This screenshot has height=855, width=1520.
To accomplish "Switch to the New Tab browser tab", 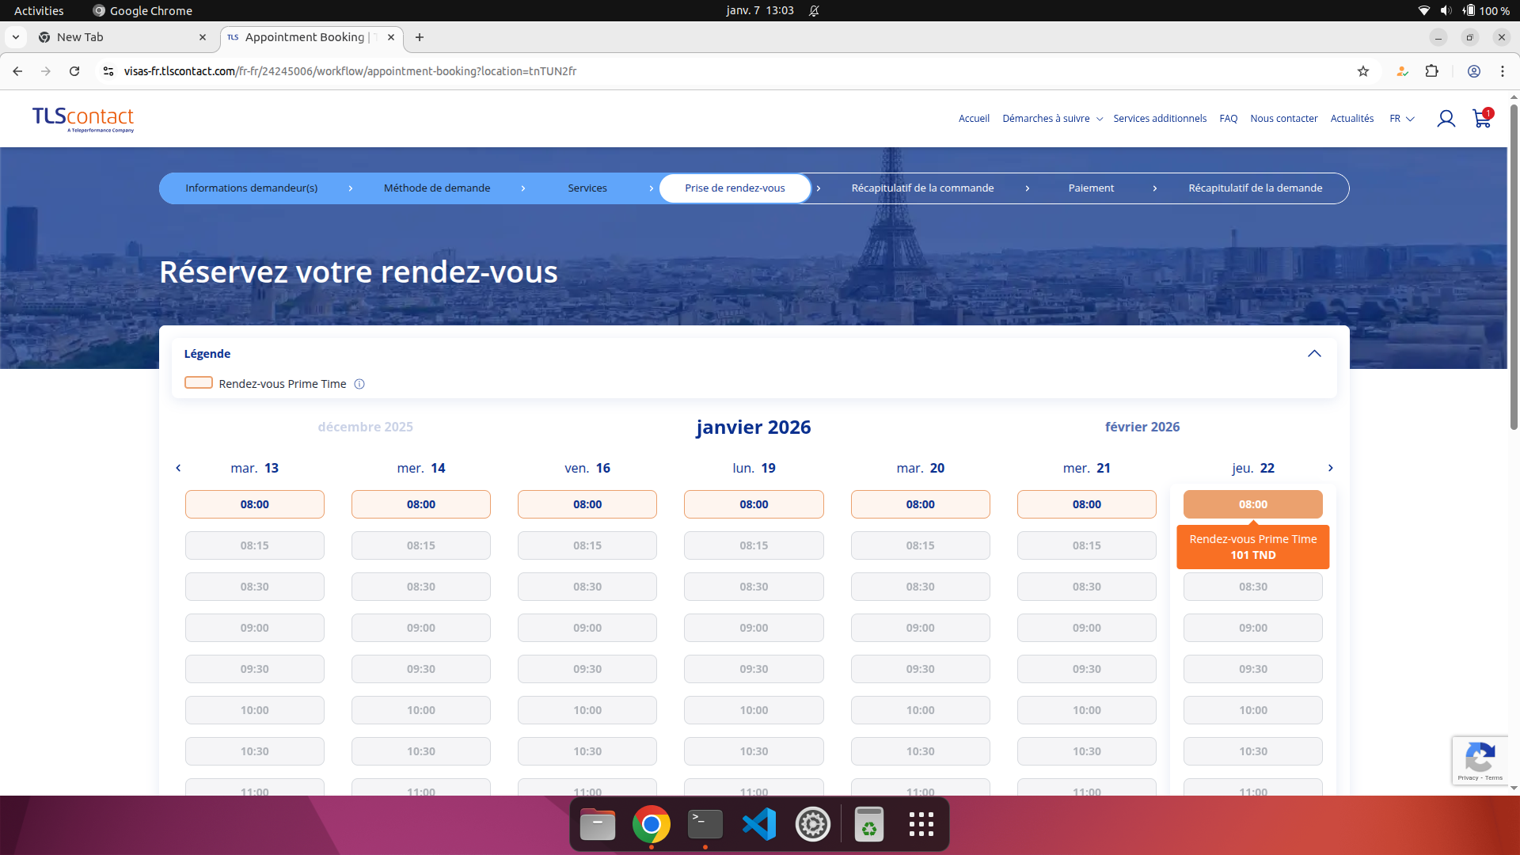I will [x=123, y=37].
